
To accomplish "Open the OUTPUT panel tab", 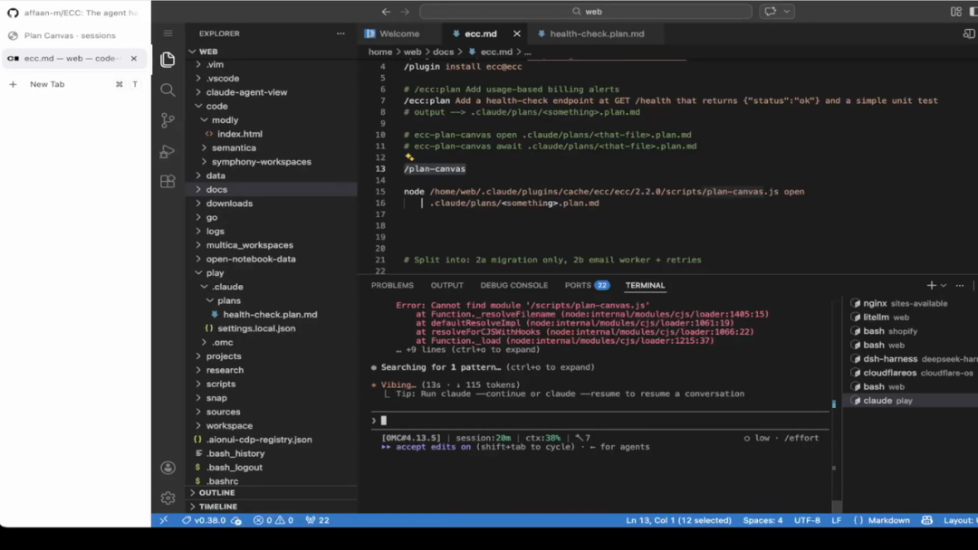I will point(446,285).
